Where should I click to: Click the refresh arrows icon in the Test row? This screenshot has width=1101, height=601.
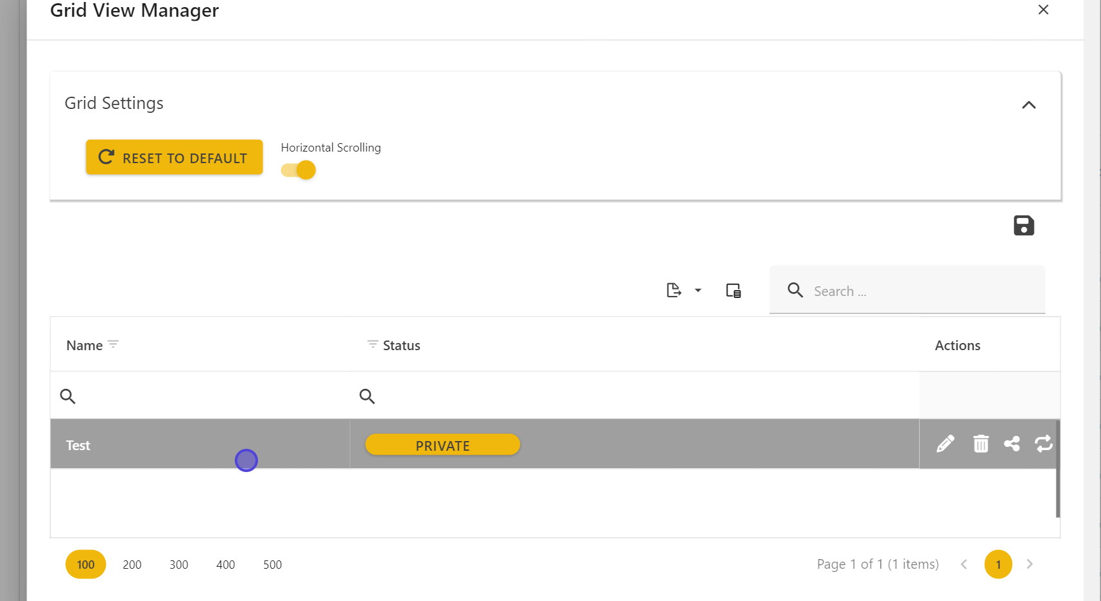click(x=1043, y=444)
